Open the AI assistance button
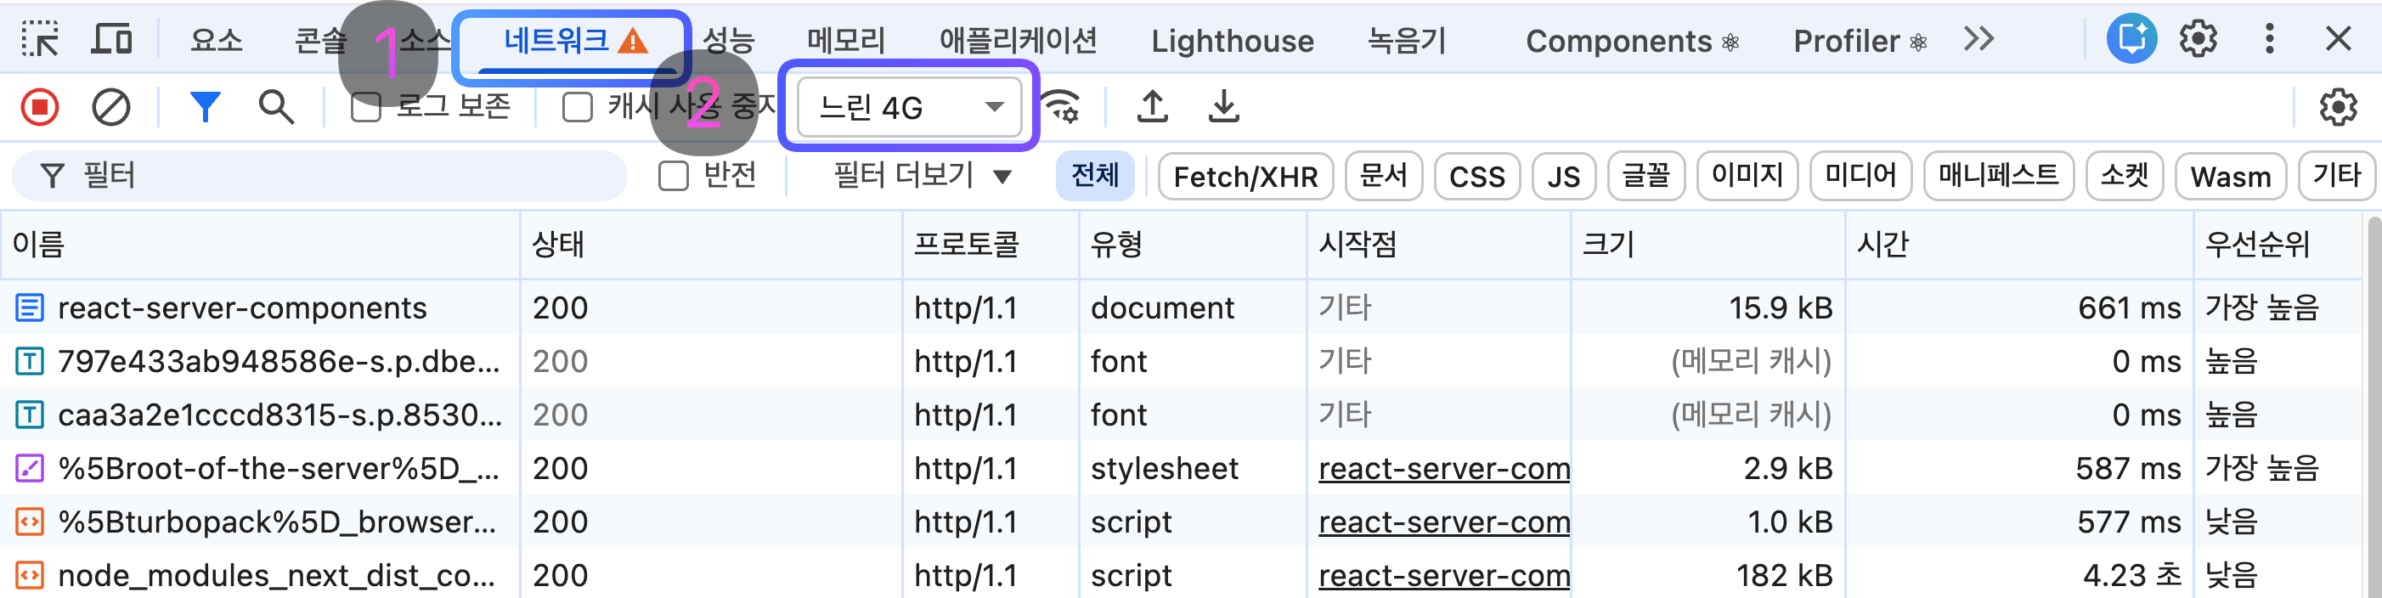2382x598 pixels. click(2131, 39)
